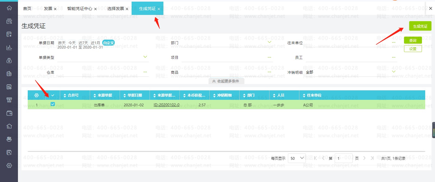Open the 仓库 ellipsis picker

pyautogui.click(x=145, y=72)
